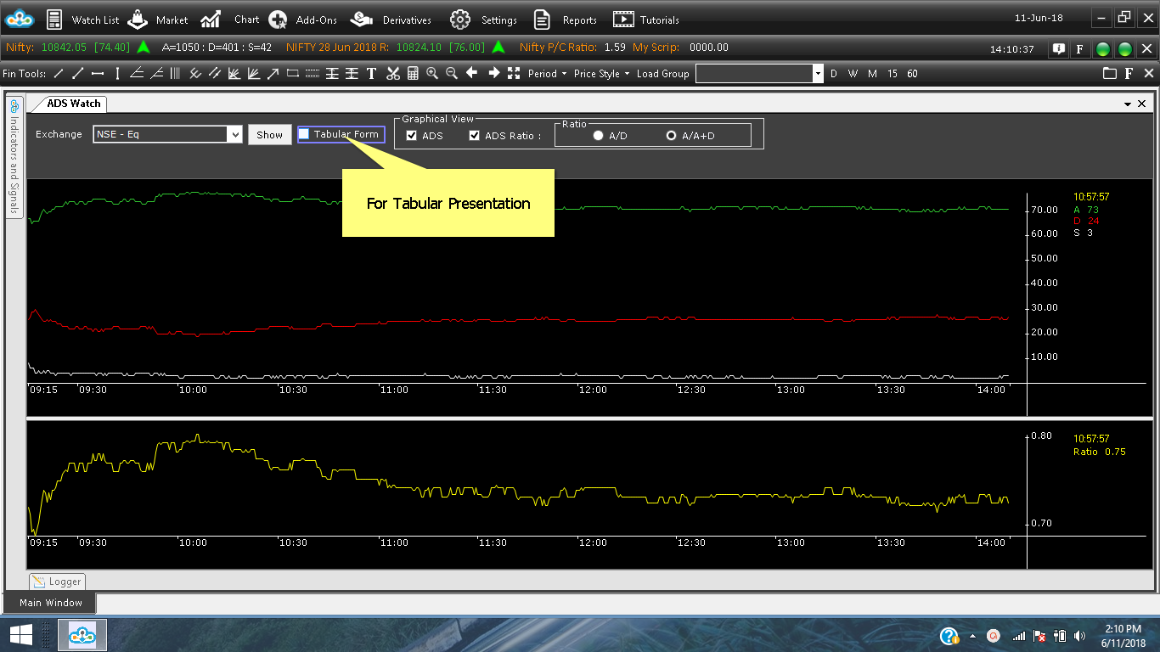The width and height of the screenshot is (1160, 652).
Task: Open the calculator tool
Action: pyautogui.click(x=413, y=74)
